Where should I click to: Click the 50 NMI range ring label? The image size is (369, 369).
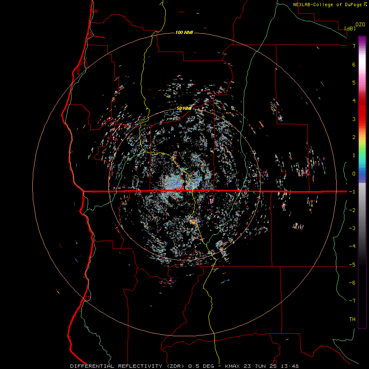point(184,109)
